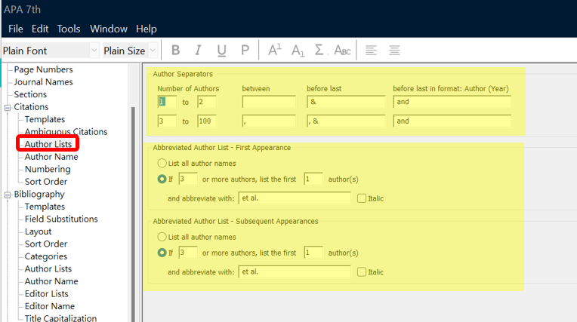Viewport: 577px width, 322px height.
Task: Insert symbol with Sigma icon
Action: (x=319, y=50)
